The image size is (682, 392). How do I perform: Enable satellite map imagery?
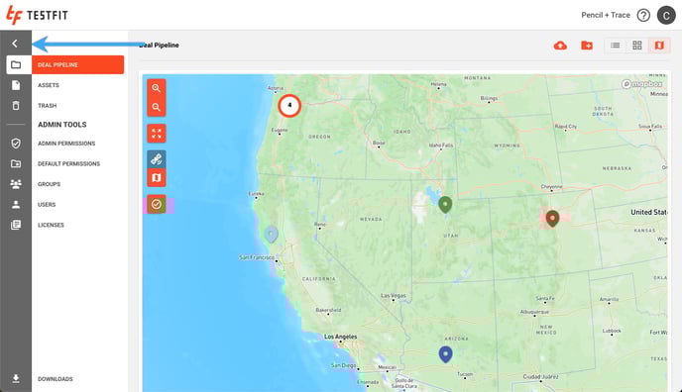pos(157,159)
